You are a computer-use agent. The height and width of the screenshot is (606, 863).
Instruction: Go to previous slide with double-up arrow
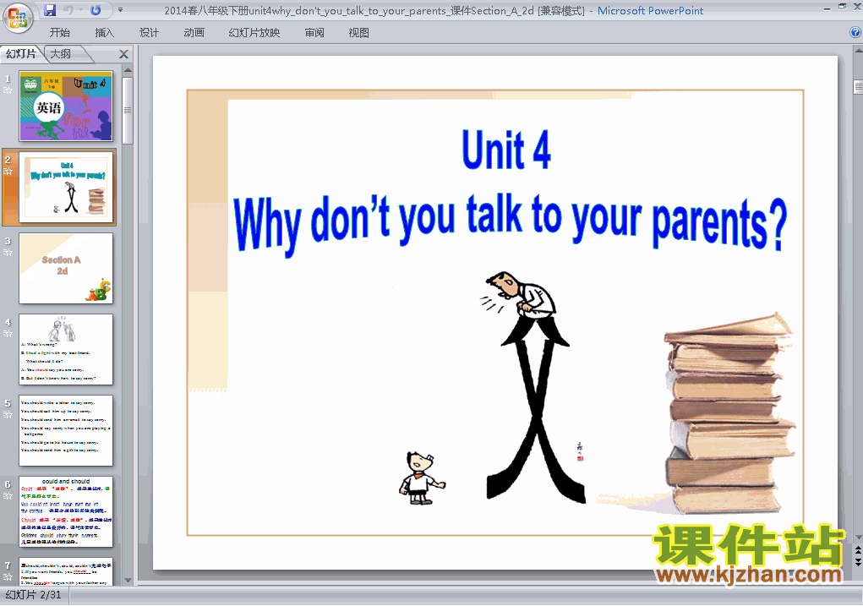click(857, 550)
